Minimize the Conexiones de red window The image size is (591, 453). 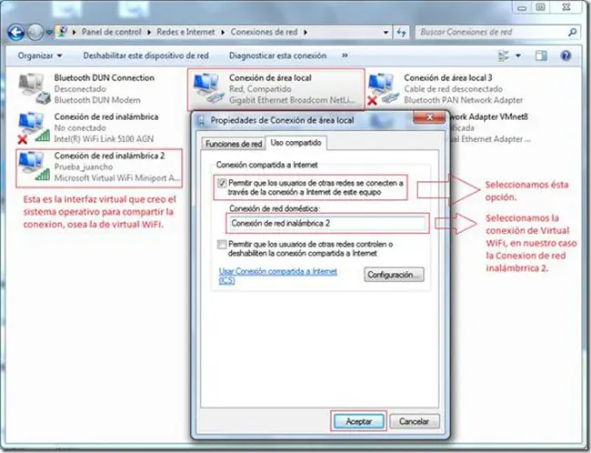[522, 7]
